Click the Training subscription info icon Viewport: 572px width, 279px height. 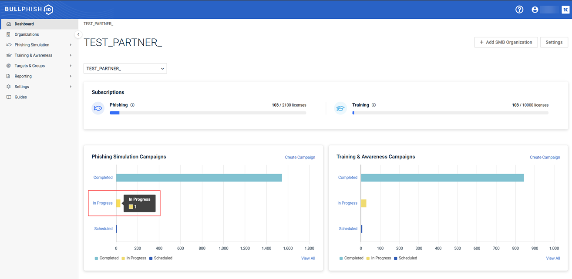coord(374,105)
